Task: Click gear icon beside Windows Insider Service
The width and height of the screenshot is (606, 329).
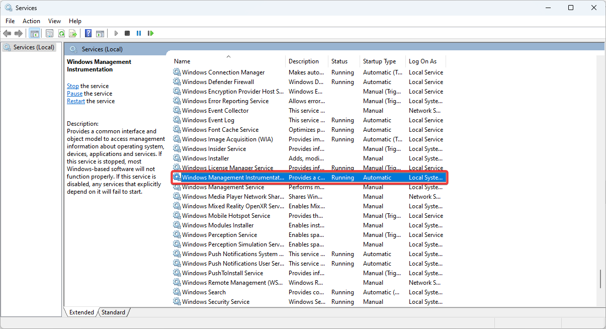Action: (x=177, y=149)
